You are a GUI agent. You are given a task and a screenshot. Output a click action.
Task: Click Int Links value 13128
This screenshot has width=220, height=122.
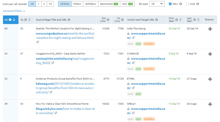click(x=120, y=79)
